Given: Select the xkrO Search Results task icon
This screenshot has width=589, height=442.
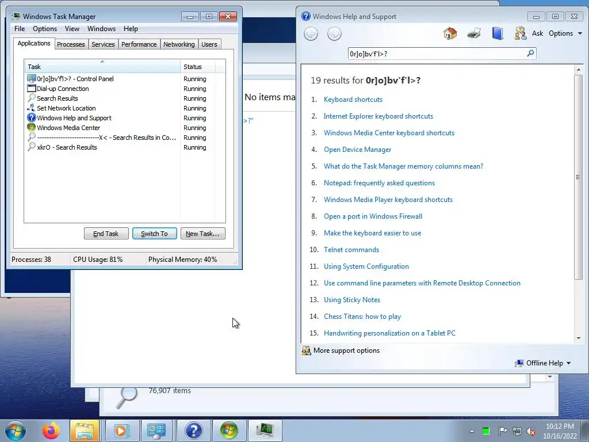Looking at the screenshot, I should 32,147.
